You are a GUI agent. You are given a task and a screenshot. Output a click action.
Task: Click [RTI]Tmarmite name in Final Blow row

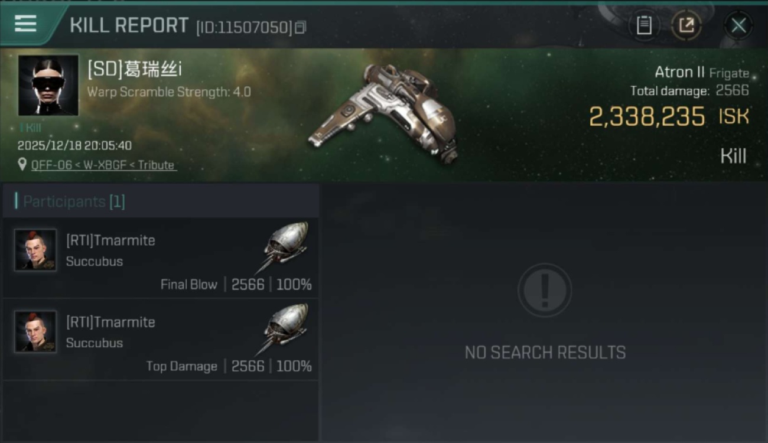[110, 240]
